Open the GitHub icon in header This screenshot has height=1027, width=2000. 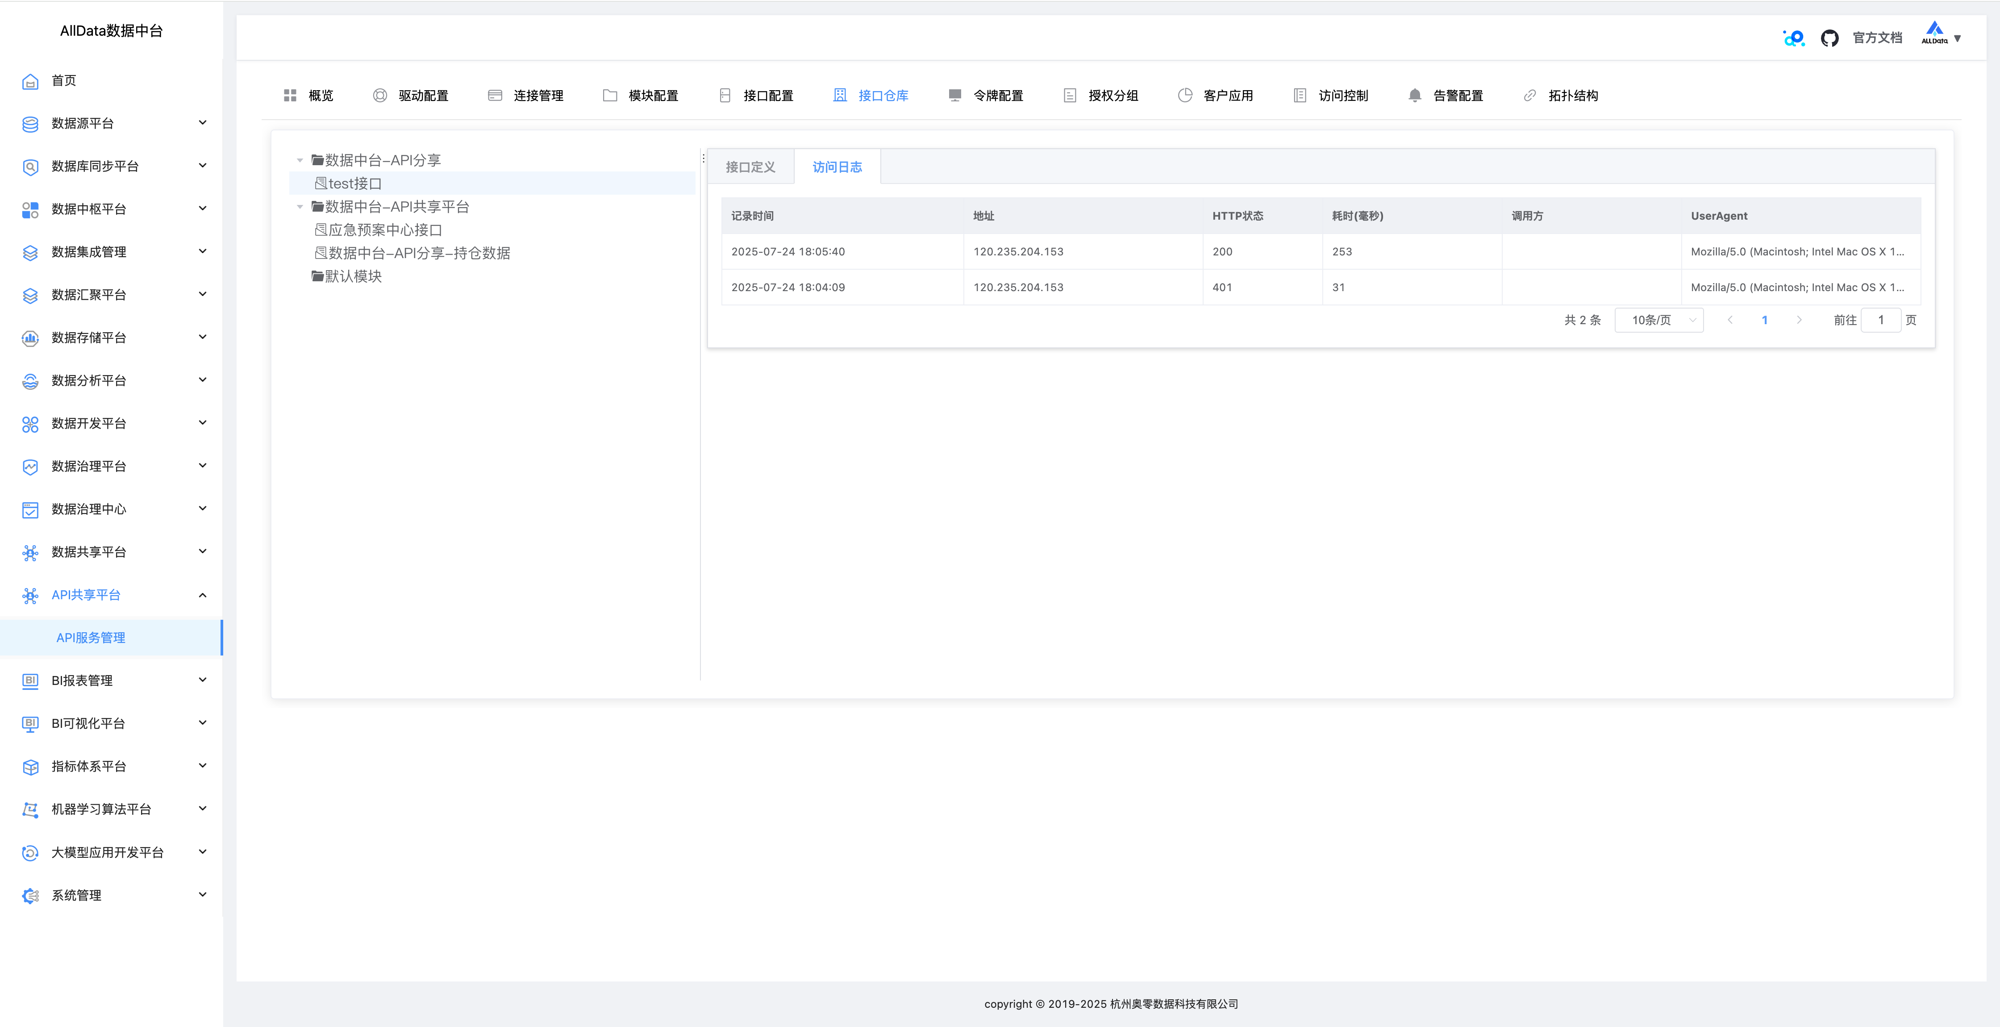pyautogui.click(x=1829, y=38)
